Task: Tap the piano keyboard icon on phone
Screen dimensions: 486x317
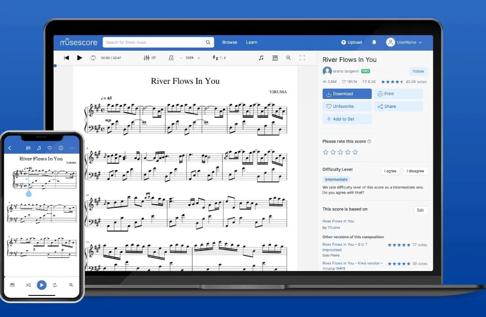Action: point(12,285)
